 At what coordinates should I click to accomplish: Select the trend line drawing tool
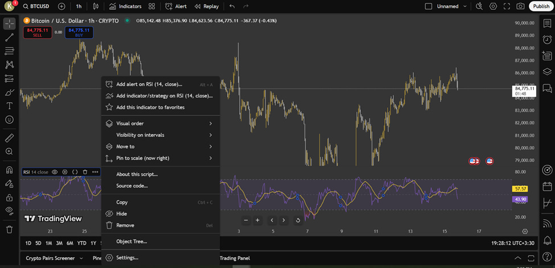[10, 38]
